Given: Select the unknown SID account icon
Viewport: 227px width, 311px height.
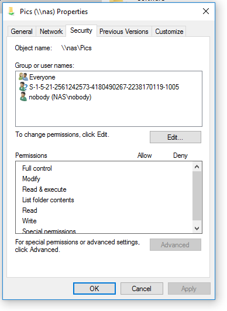Looking at the screenshot, I should click(23, 87).
